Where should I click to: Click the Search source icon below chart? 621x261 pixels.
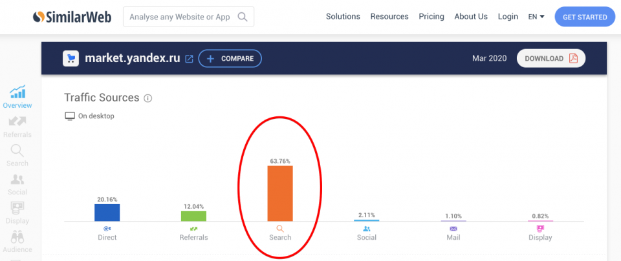coord(280,229)
